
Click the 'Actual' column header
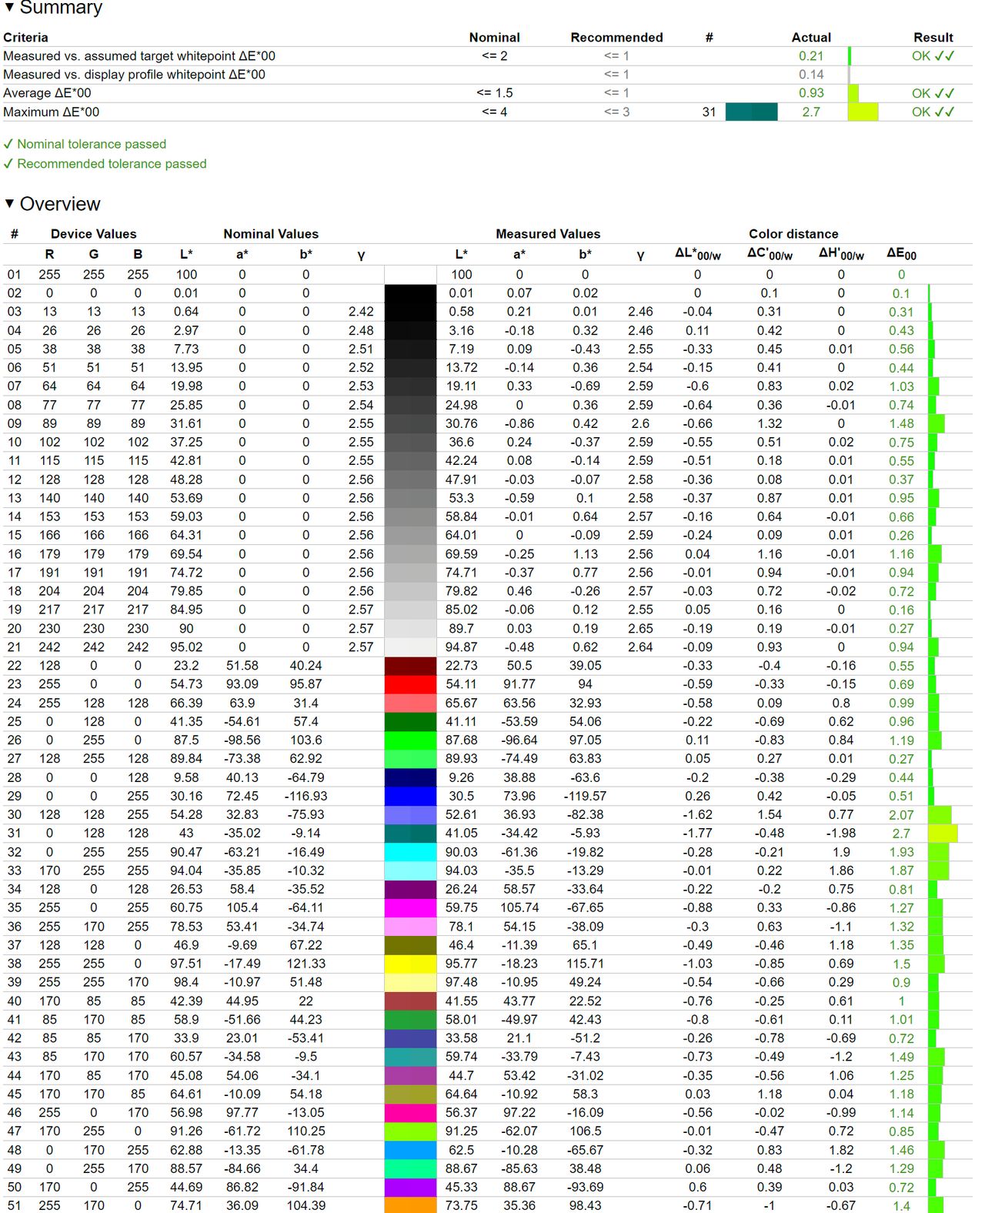point(811,37)
